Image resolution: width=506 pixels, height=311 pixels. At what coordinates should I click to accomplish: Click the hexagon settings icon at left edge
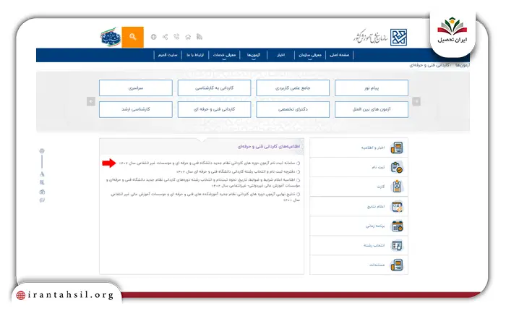coord(42,151)
